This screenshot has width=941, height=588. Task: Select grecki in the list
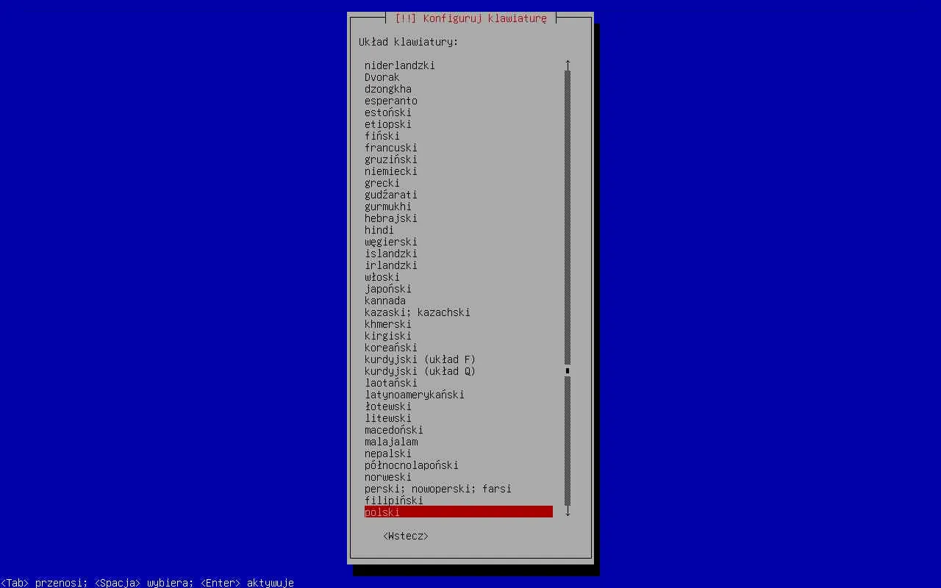[x=459, y=183]
